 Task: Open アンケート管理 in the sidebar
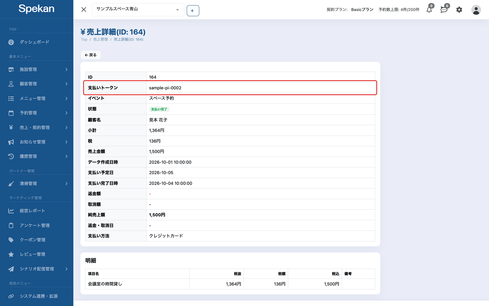(35, 226)
